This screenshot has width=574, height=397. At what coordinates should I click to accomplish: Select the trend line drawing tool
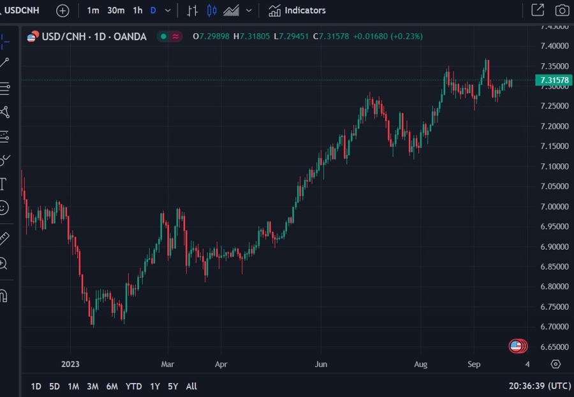pos(4,62)
